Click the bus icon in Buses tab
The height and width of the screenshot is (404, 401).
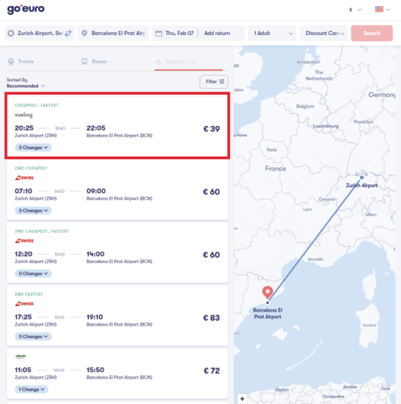84,61
